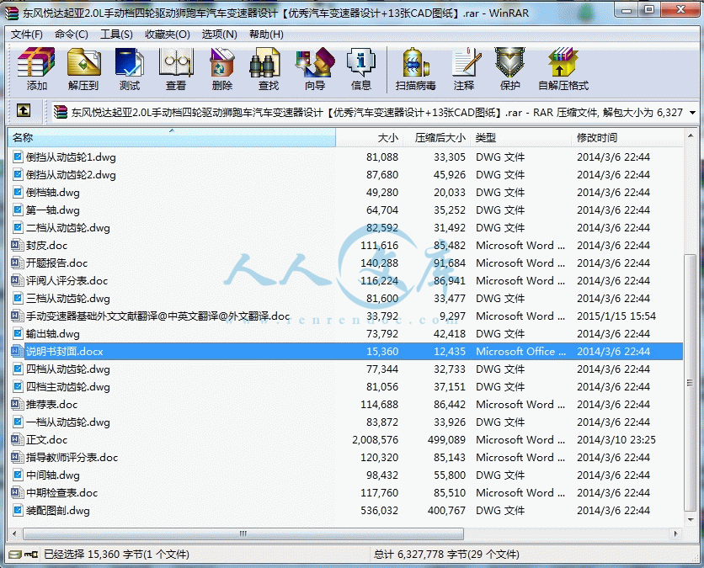
Task: Select file 二档从动齿轮.dwg
Action: click(68, 228)
